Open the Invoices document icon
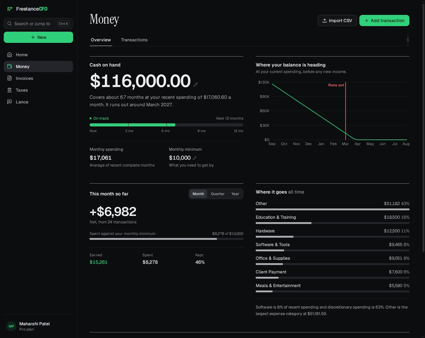425x338 pixels. point(10,78)
